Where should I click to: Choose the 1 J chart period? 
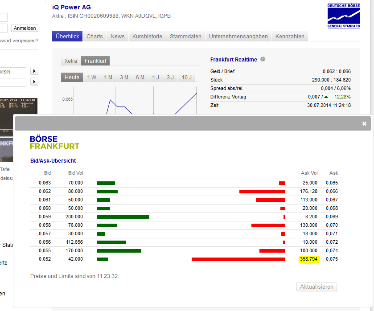156,77
